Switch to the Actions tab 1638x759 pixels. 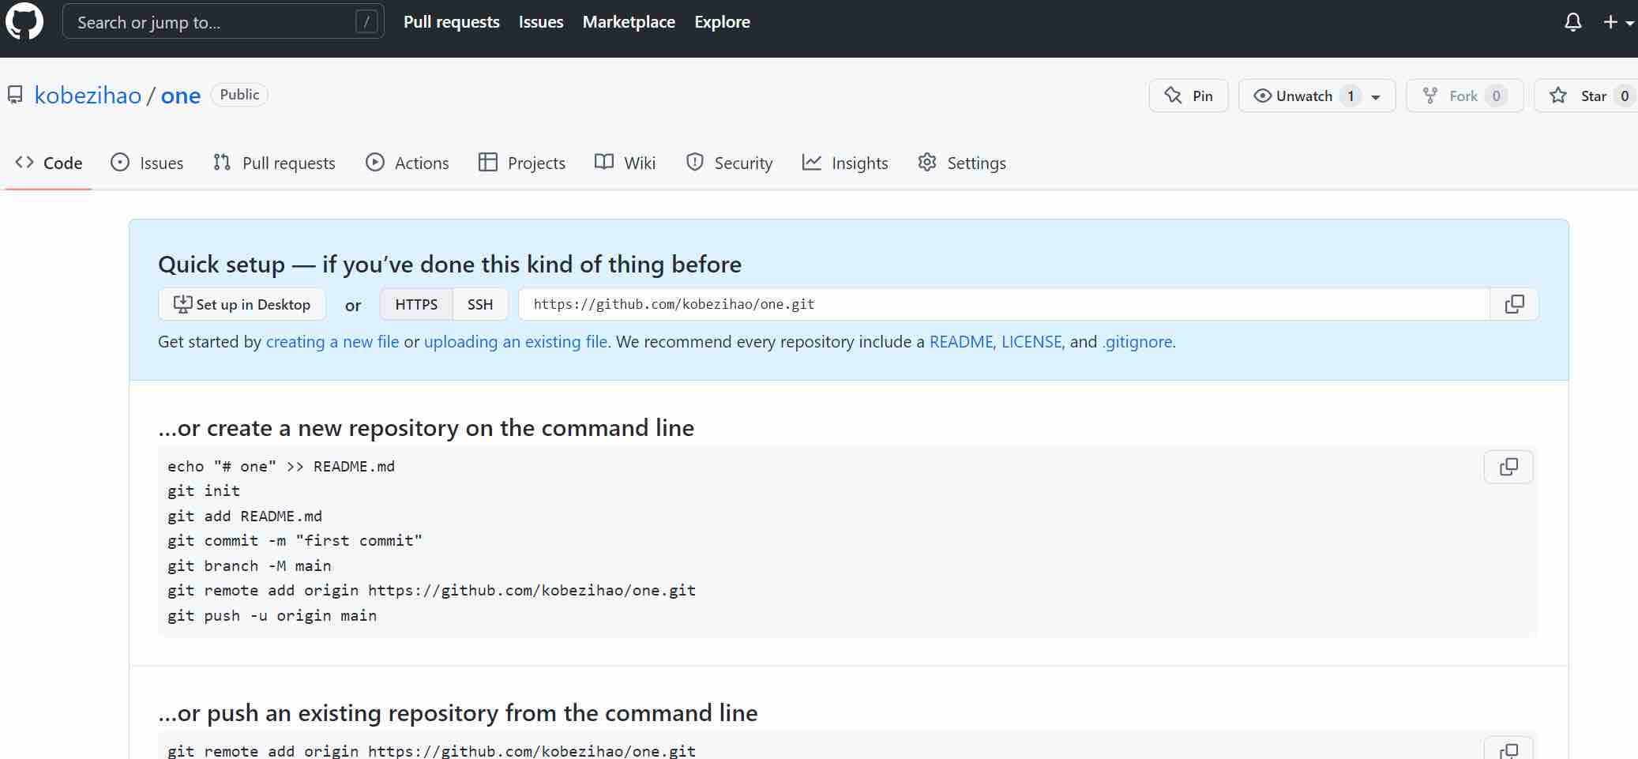click(x=408, y=163)
